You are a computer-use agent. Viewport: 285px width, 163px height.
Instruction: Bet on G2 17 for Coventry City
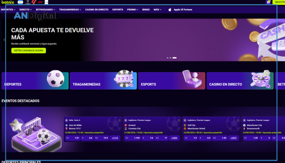[x=161, y=138]
